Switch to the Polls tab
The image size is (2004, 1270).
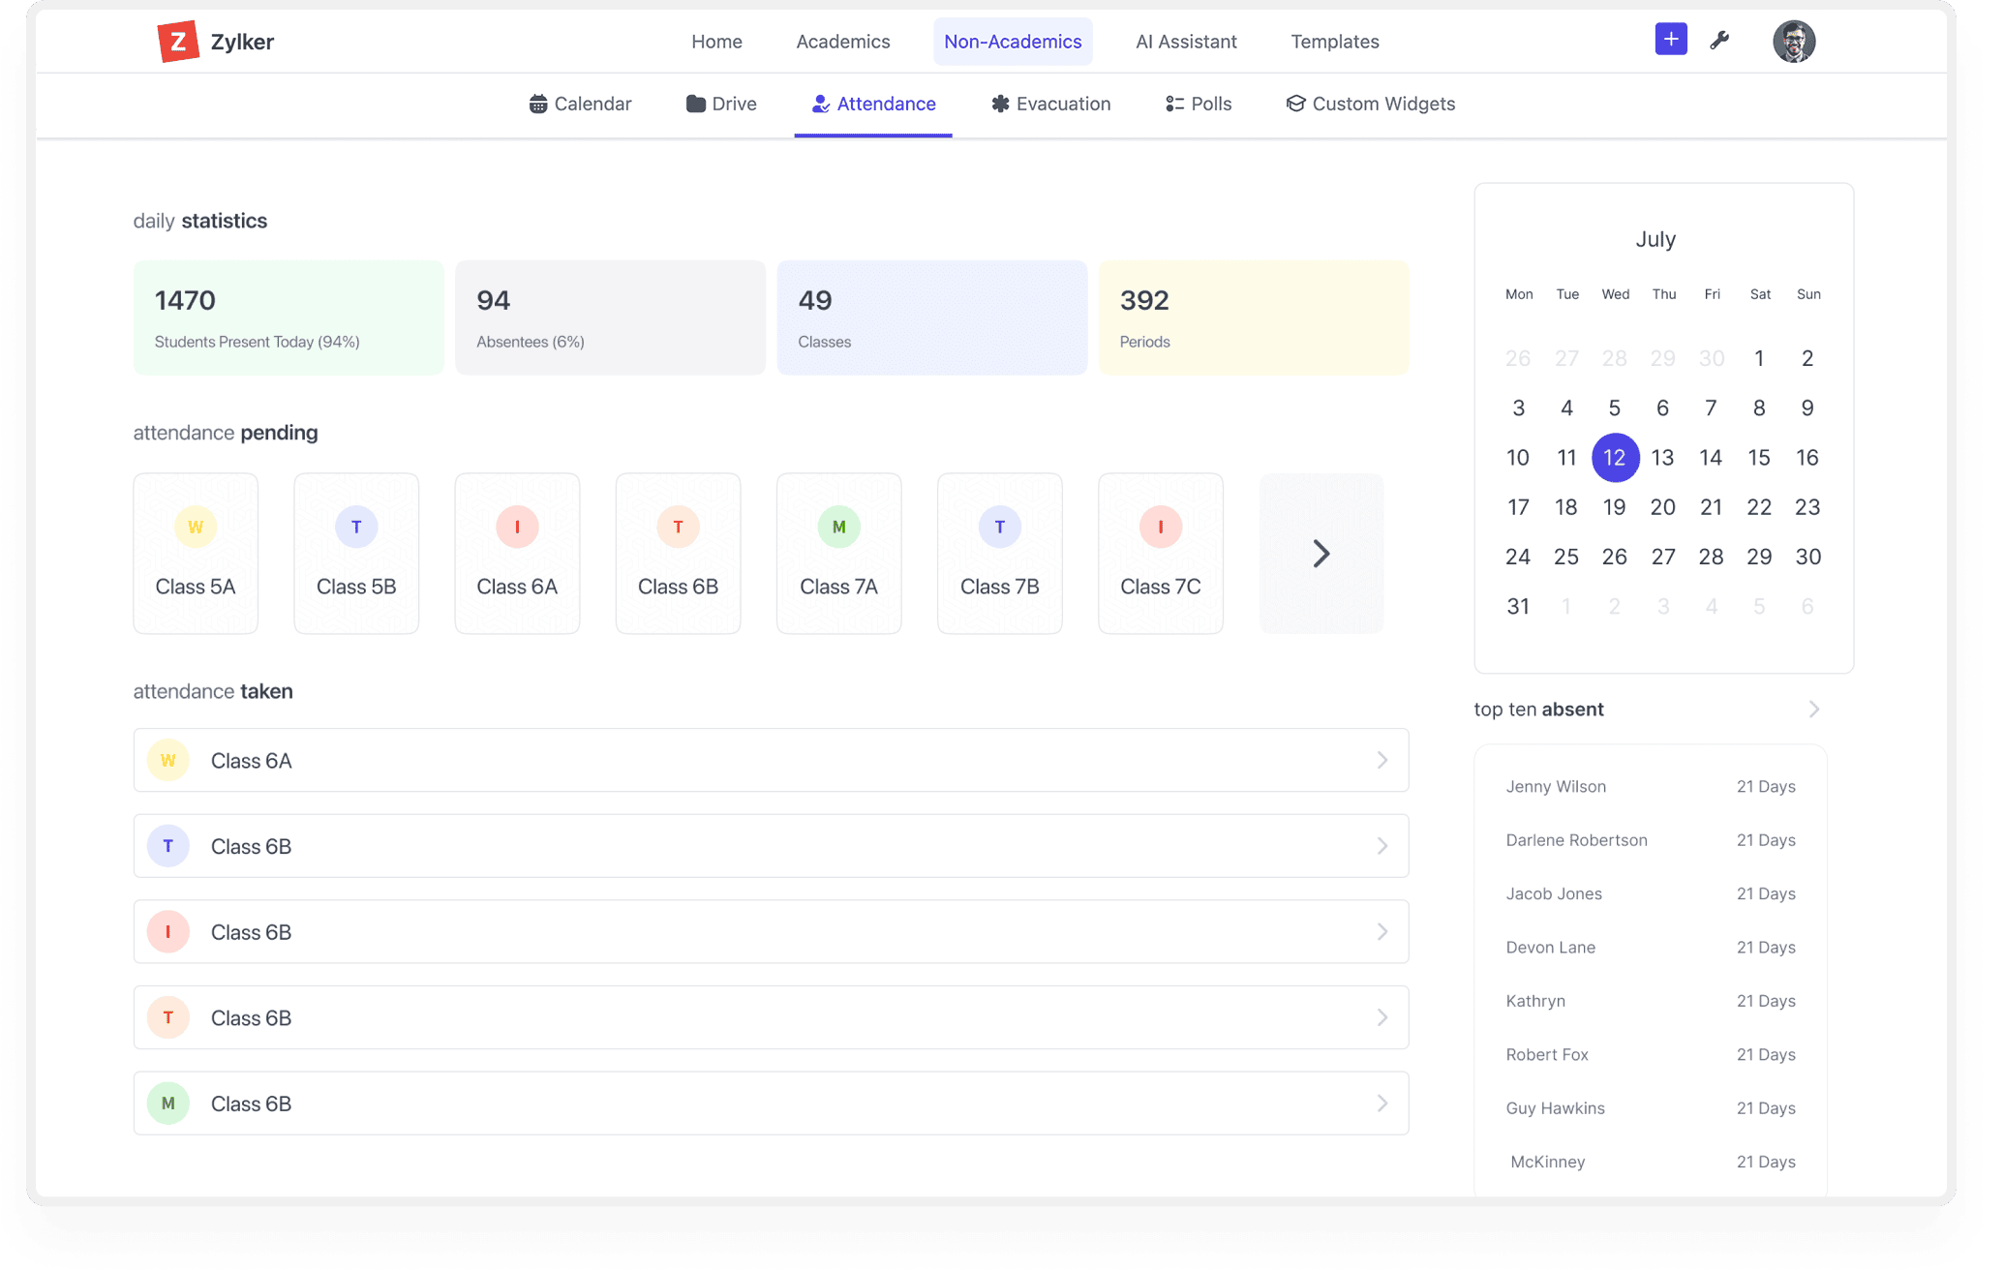click(x=1198, y=104)
